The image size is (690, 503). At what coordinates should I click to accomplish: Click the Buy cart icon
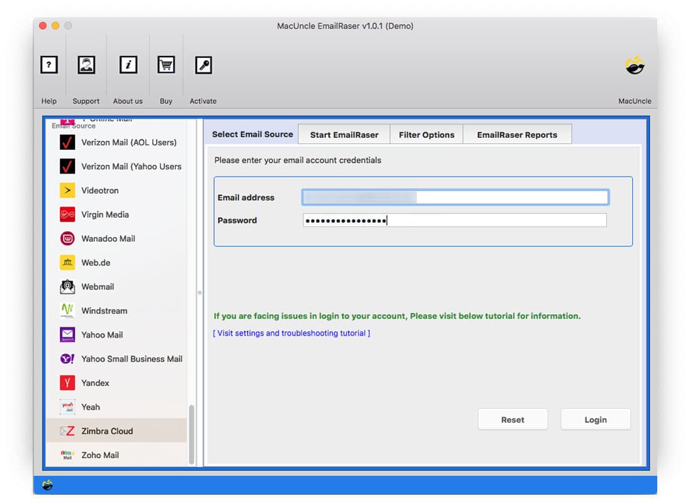click(166, 64)
